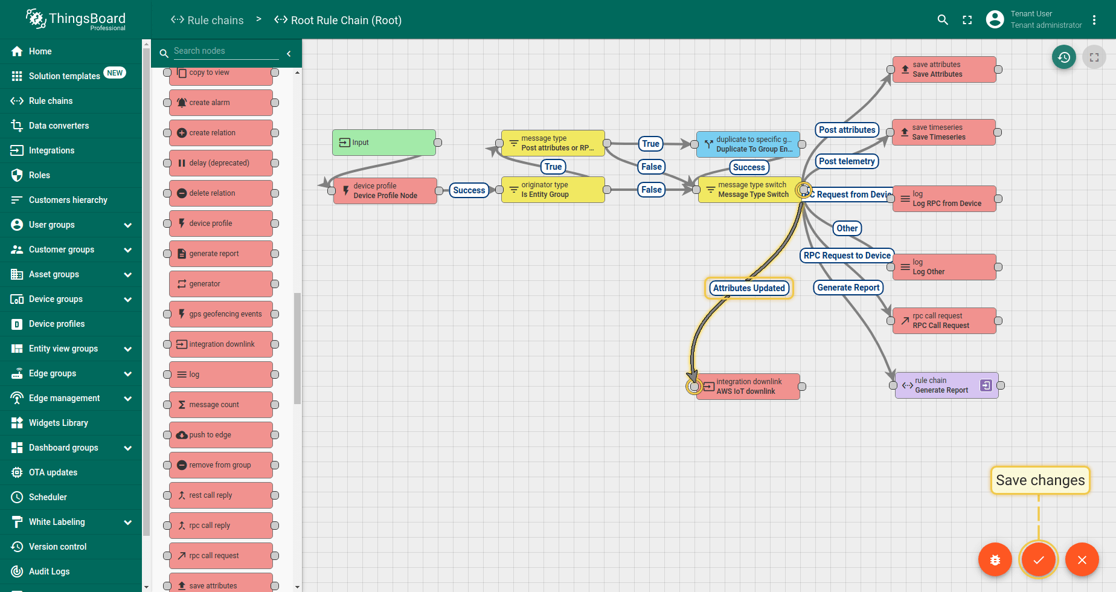
Task: Open the three-dot user menu
Action: pos(1094,20)
